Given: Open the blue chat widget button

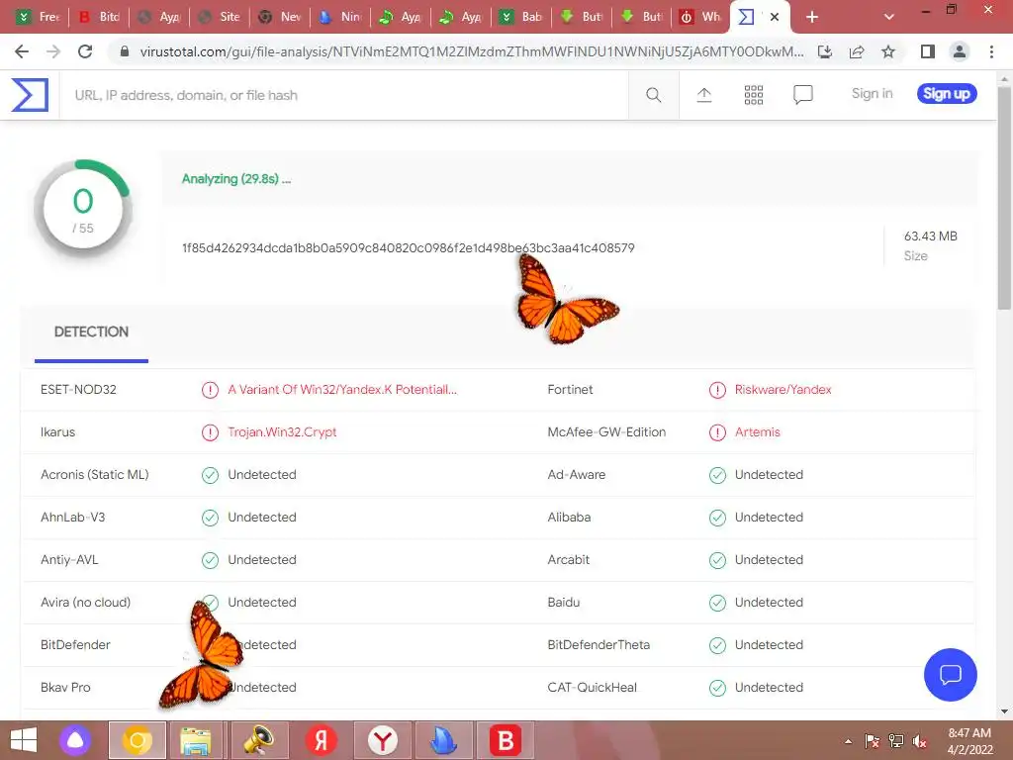Looking at the screenshot, I should pyautogui.click(x=950, y=675).
